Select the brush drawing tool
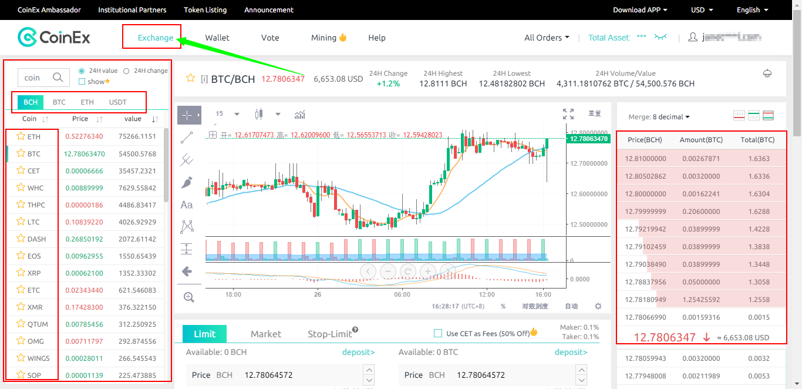Viewport: 802px width, 389px height. point(187,182)
